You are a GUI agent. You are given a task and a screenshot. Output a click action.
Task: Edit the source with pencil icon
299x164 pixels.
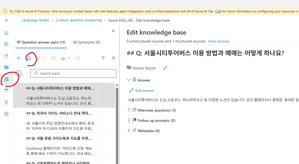(x=165, y=68)
